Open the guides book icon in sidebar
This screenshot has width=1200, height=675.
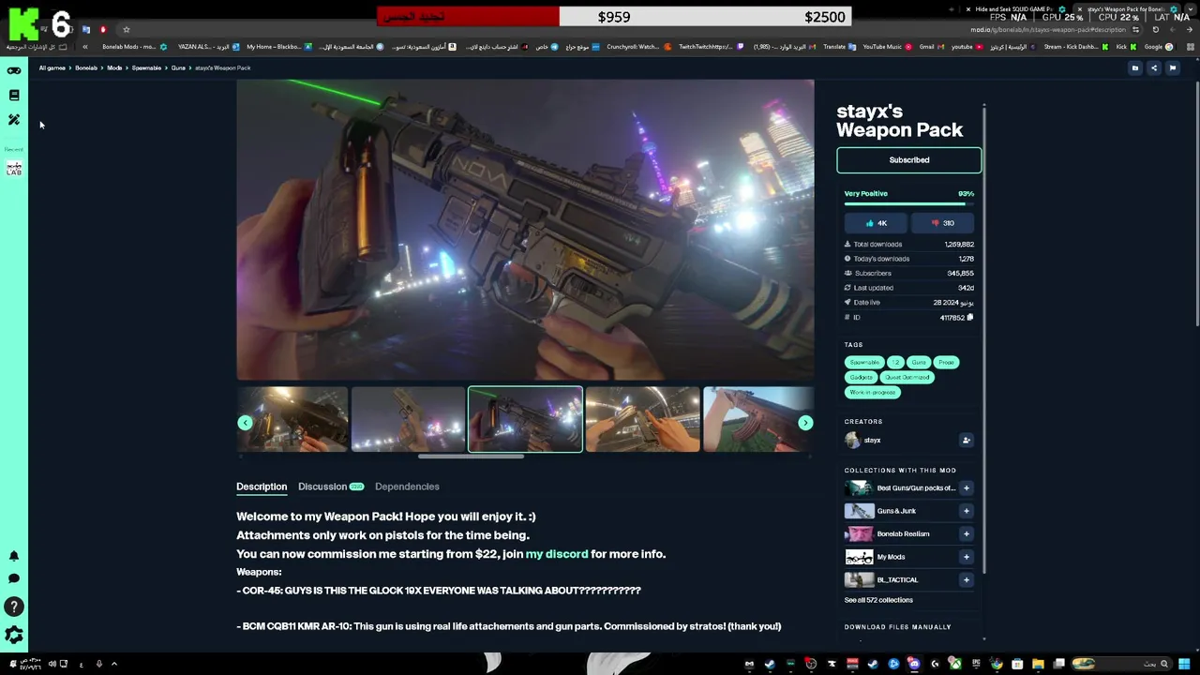tap(14, 95)
